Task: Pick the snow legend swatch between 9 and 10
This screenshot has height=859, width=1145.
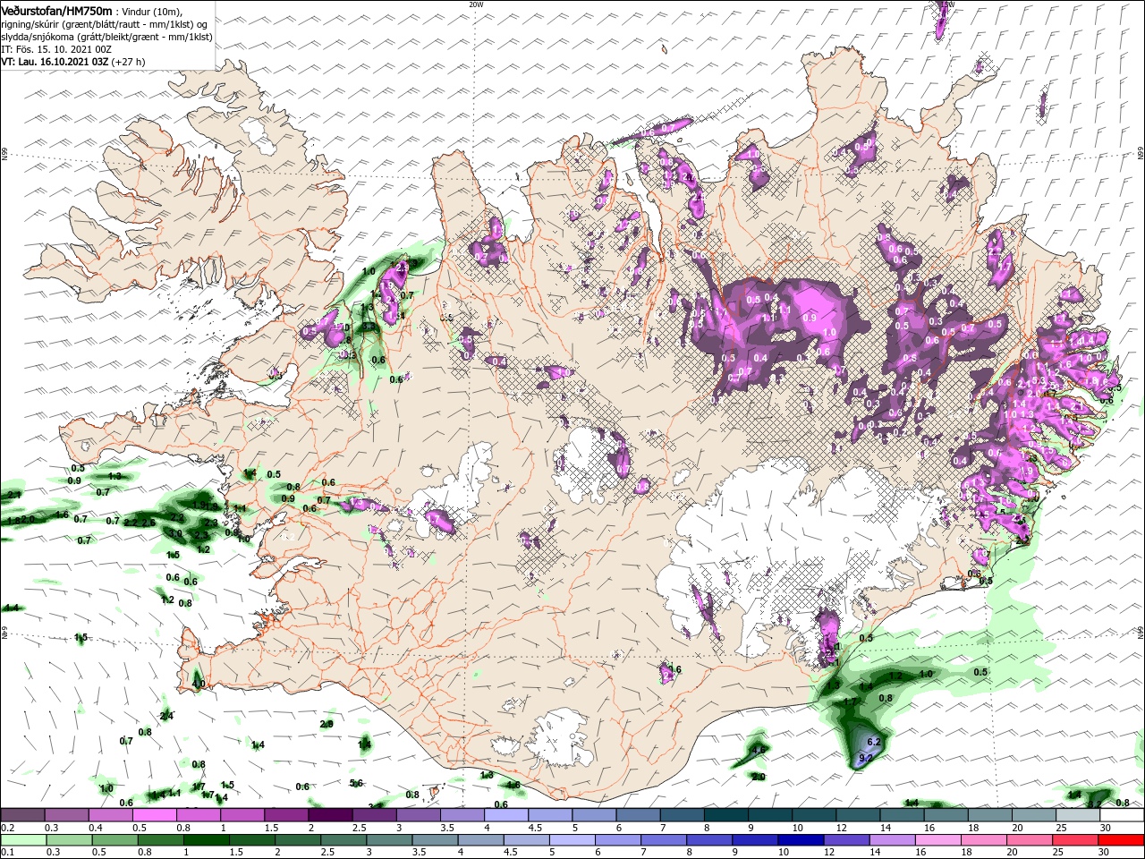Action: point(770,815)
